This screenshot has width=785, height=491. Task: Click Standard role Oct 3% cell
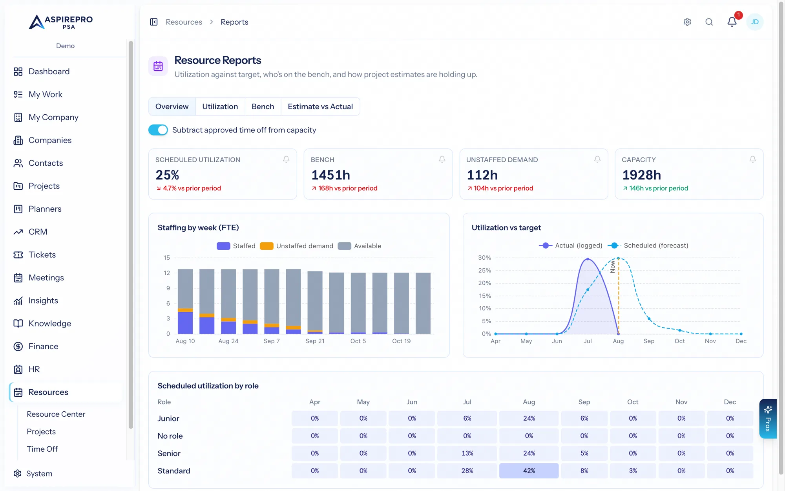tap(633, 471)
